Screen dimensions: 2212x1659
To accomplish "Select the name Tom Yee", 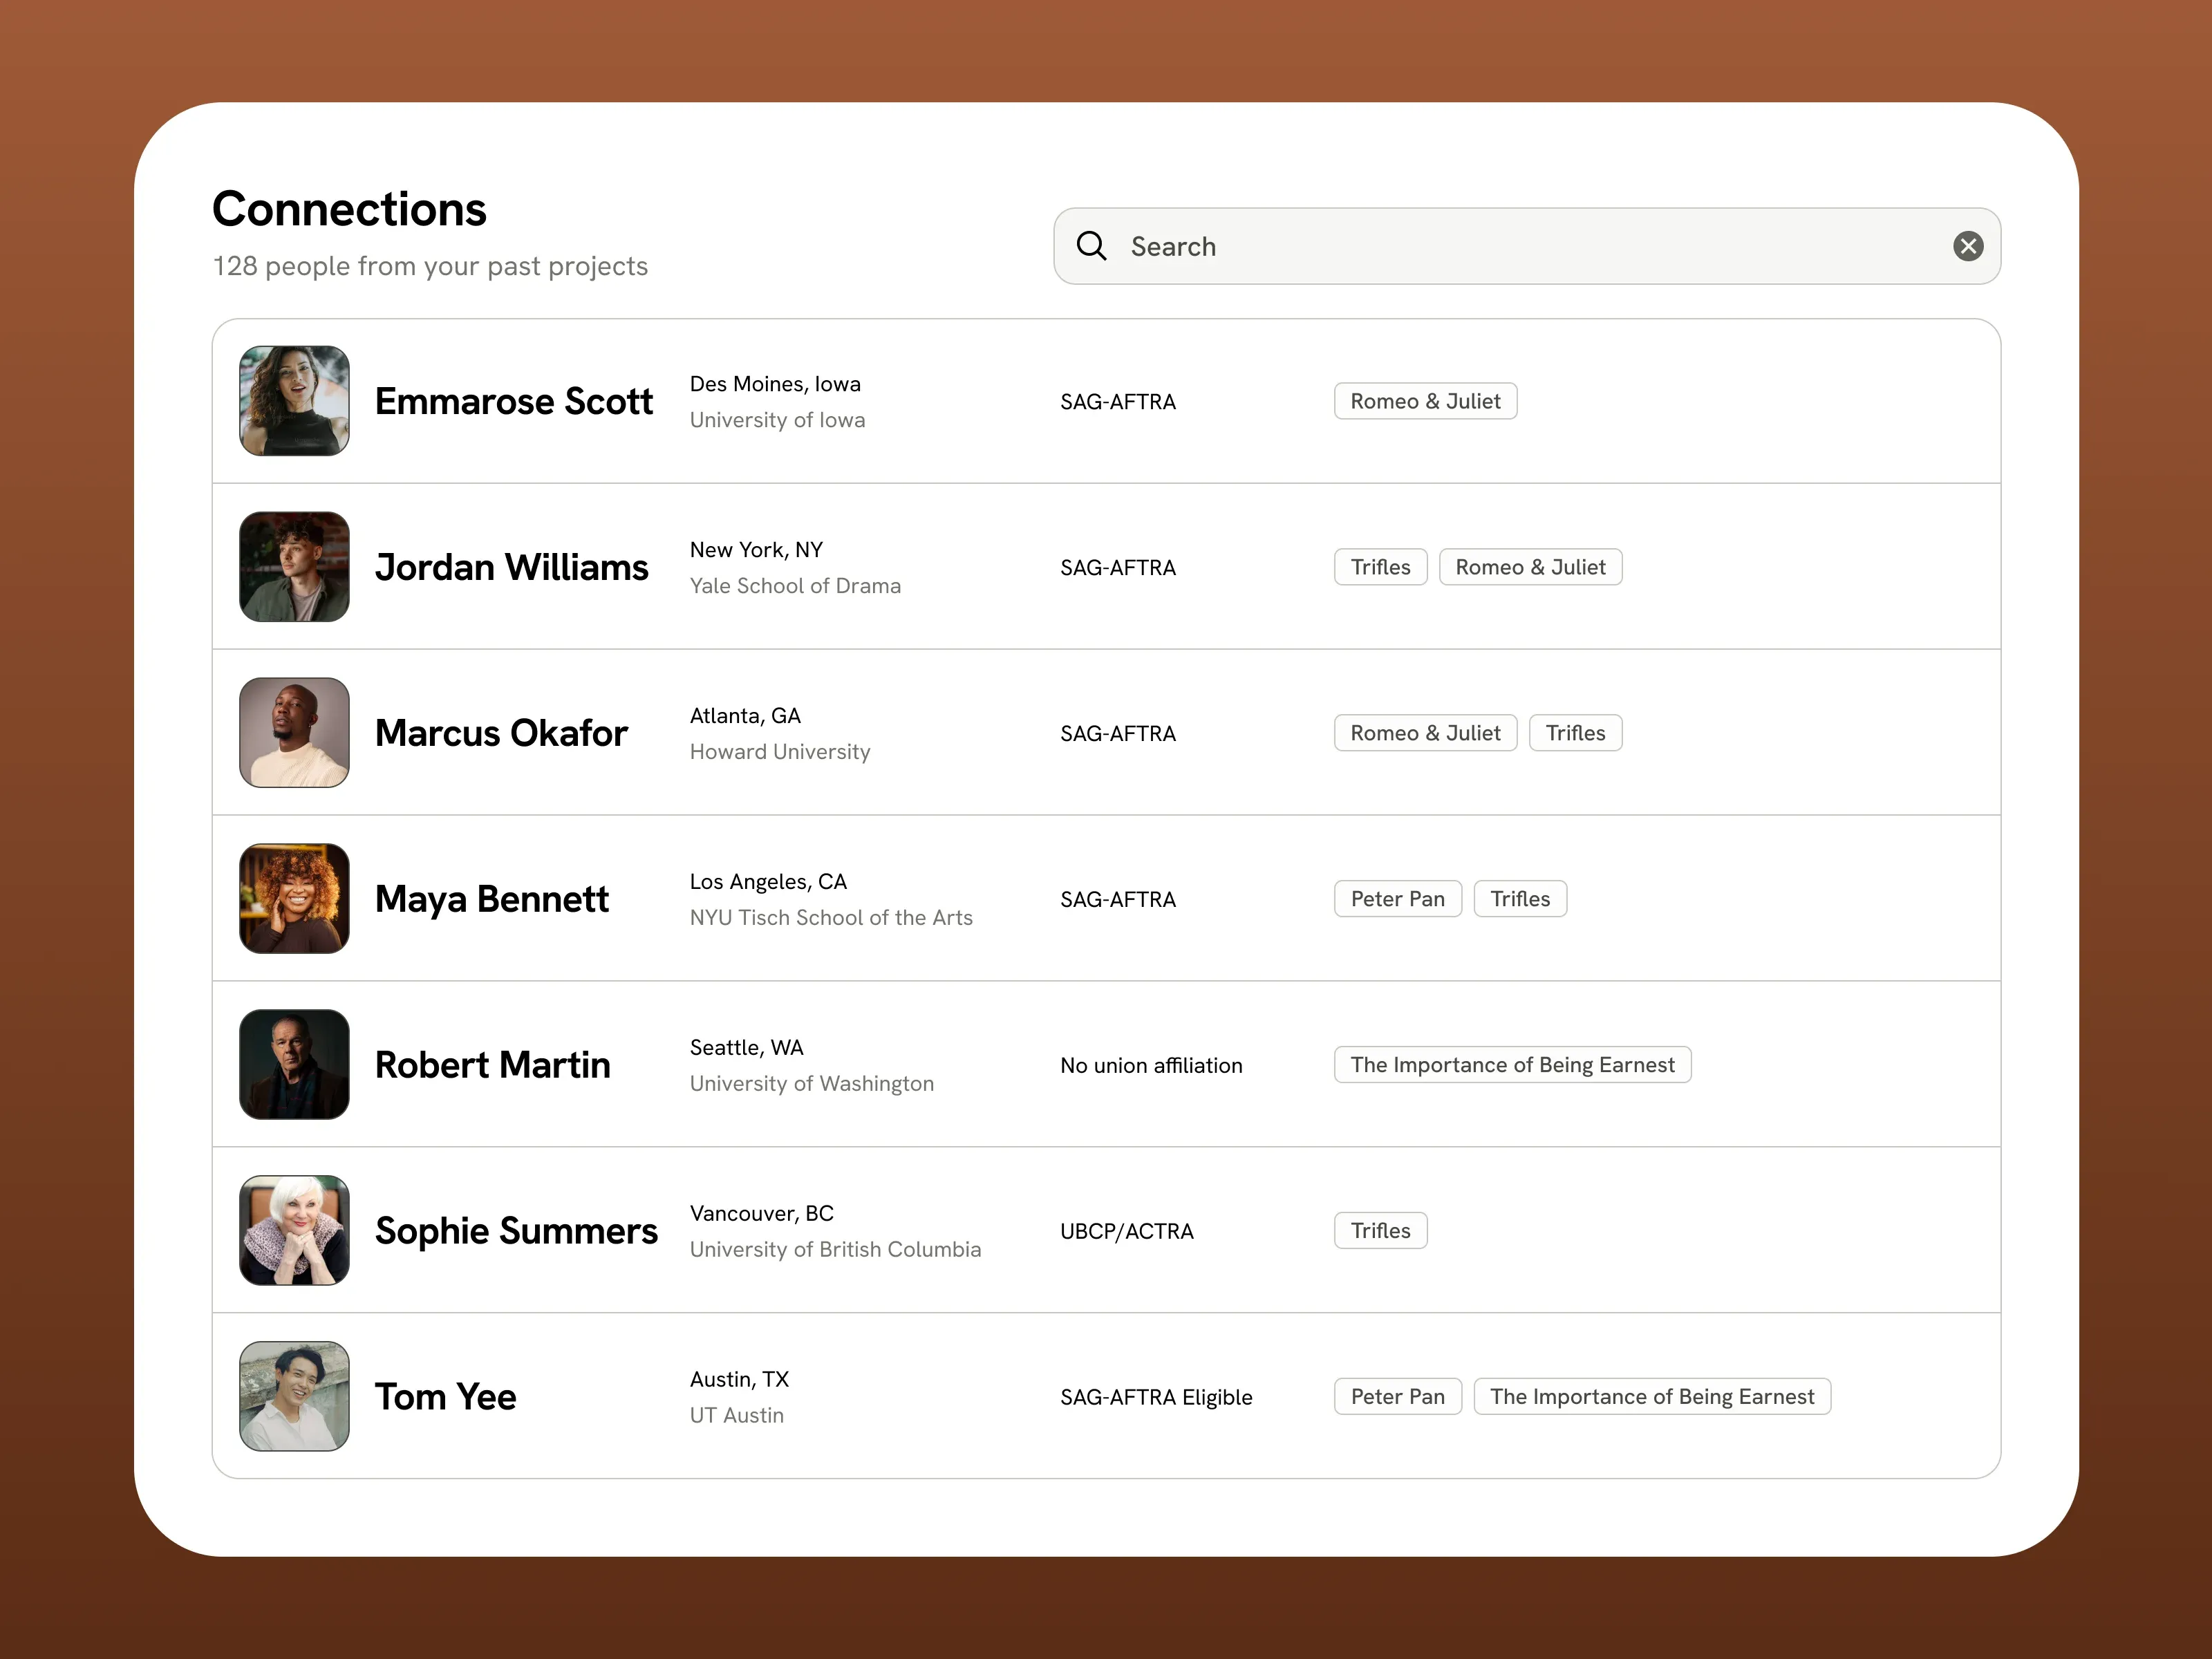I will click(x=445, y=1397).
